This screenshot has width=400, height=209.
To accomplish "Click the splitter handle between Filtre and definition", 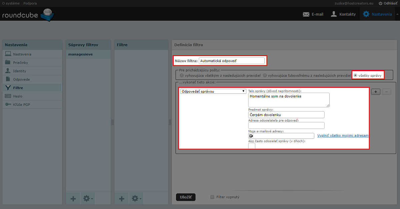I will click(170, 122).
